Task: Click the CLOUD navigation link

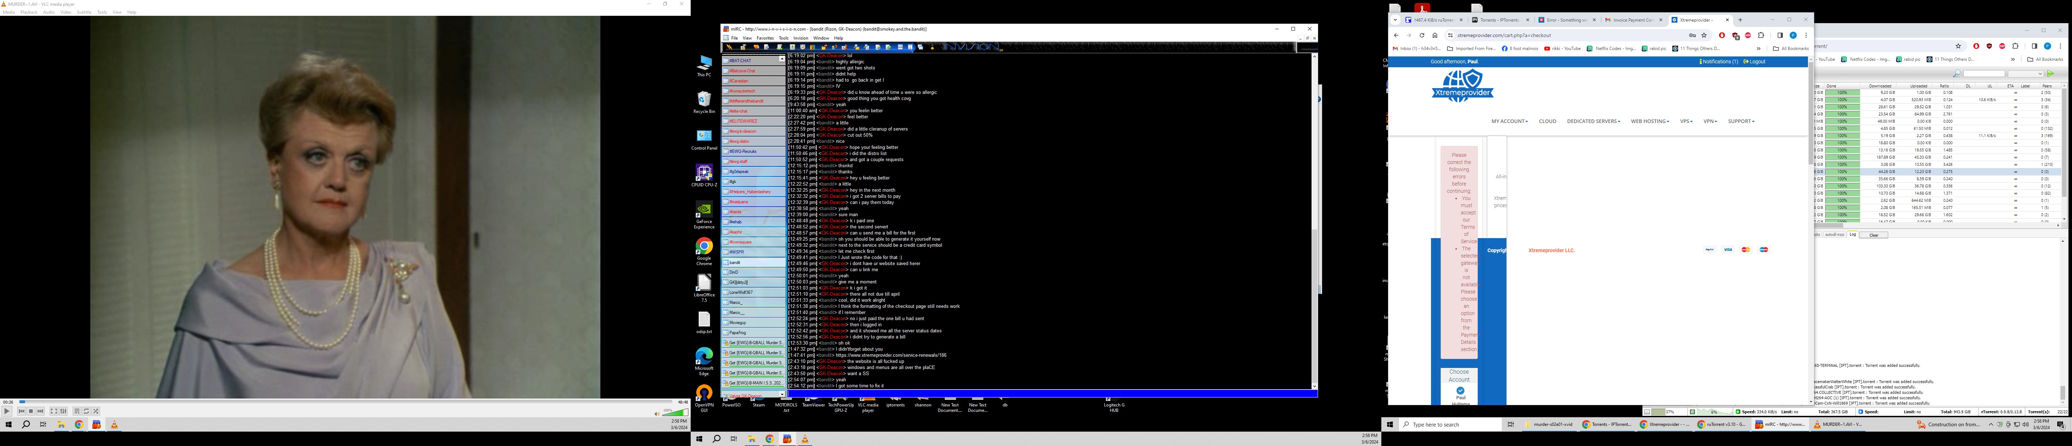Action: [x=1547, y=121]
